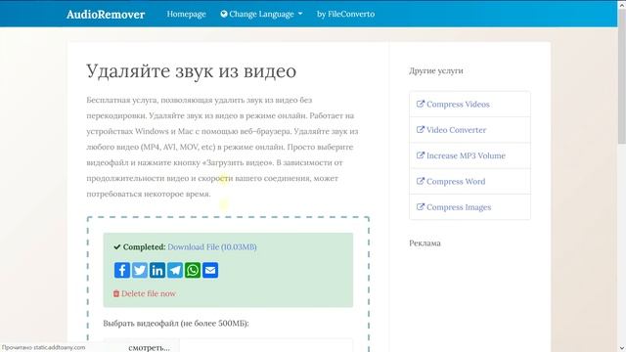
Task: Click external-link icon beside Compress Word
Action: tap(420, 181)
